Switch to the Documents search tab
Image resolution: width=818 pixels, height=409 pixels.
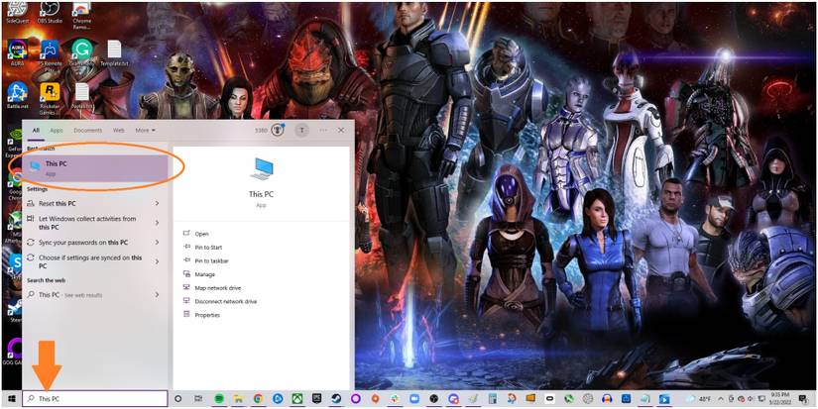[87, 131]
